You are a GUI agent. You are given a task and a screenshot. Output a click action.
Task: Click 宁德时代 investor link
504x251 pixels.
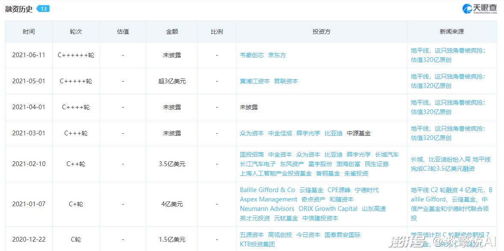click(x=367, y=190)
